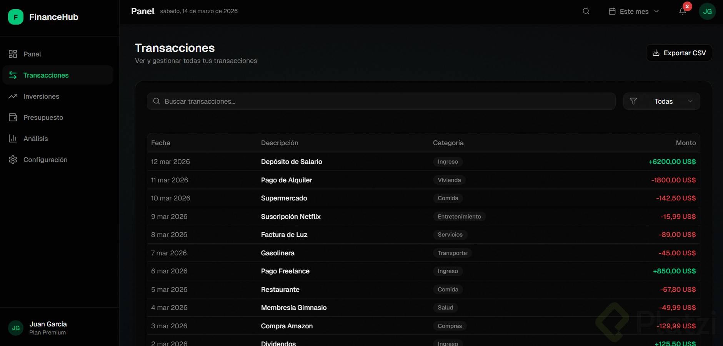Click the download icon on Exportar CSV
Viewport: 723px width, 346px height.
point(656,53)
